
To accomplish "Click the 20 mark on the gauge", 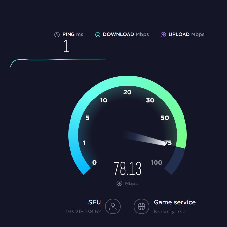I will tap(127, 92).
